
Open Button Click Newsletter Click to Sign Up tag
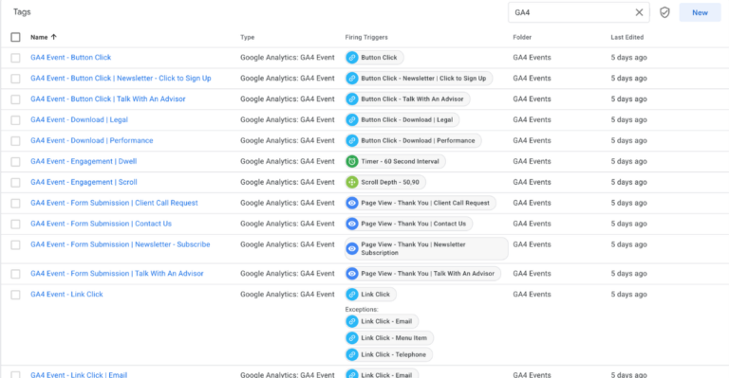tap(121, 79)
